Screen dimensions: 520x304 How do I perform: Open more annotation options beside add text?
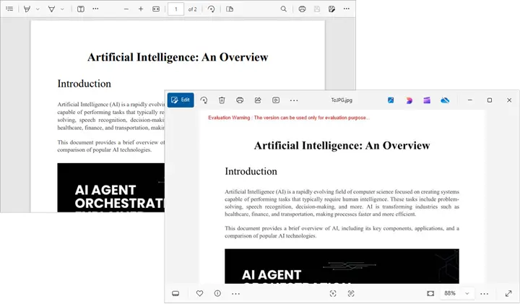point(95,9)
